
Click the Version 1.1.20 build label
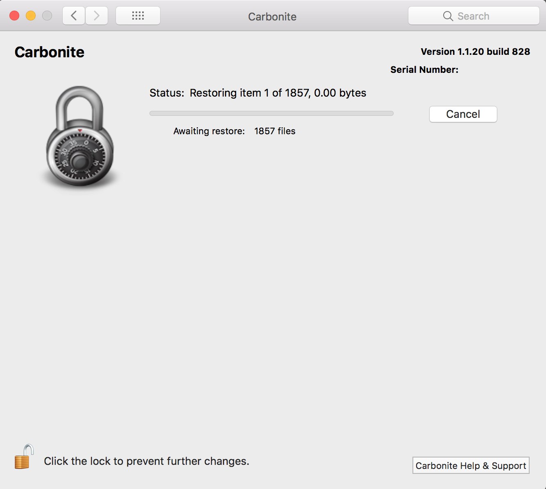(x=475, y=52)
